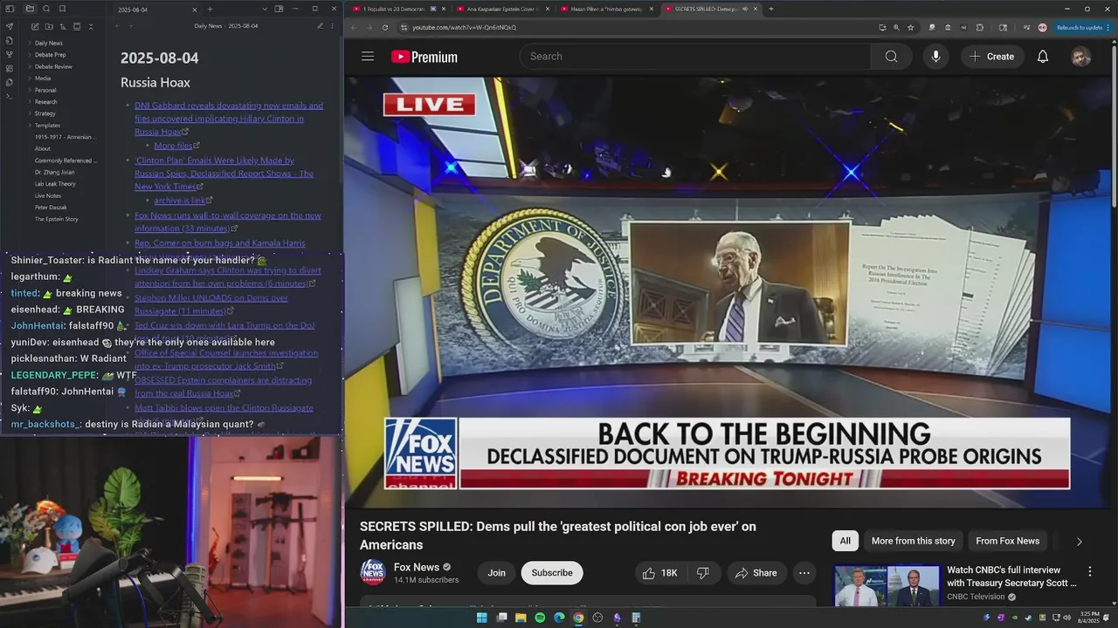Open the YouTube account avatar menu
The image size is (1118, 628).
coord(1080,57)
